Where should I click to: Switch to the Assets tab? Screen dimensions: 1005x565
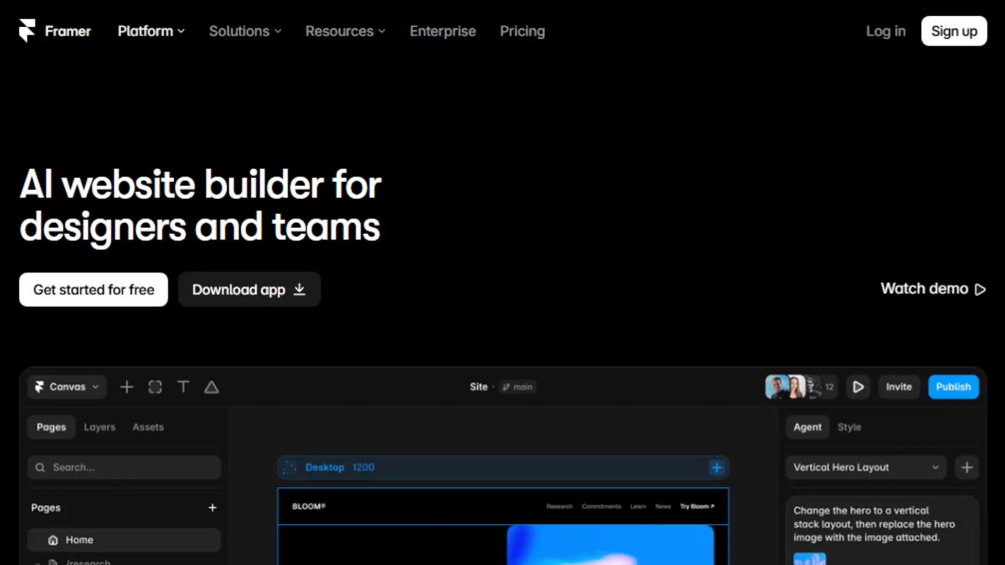tap(148, 427)
